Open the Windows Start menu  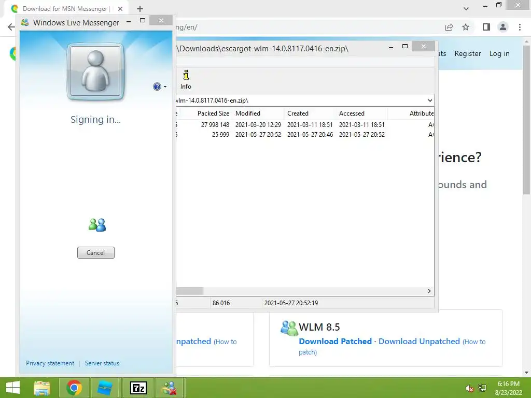click(13, 388)
